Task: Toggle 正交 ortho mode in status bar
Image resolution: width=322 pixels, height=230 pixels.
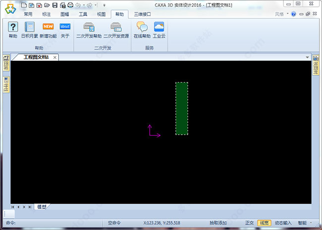Action: pyautogui.click(x=249, y=223)
